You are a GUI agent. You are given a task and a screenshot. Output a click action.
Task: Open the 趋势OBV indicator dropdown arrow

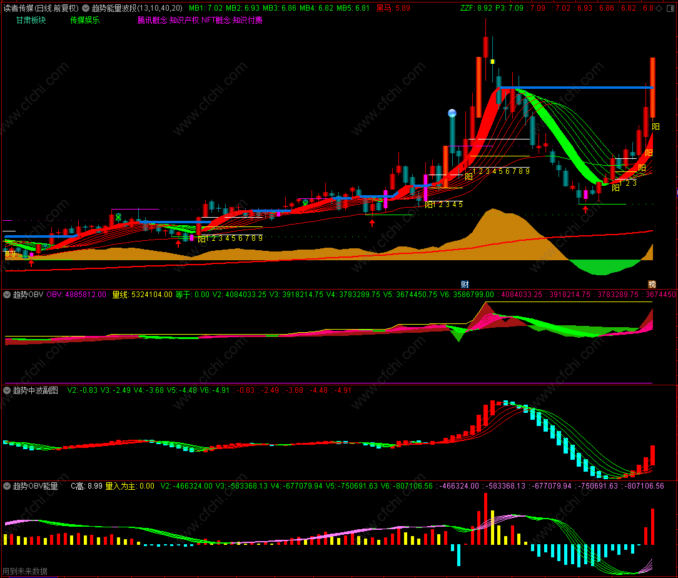[7, 295]
